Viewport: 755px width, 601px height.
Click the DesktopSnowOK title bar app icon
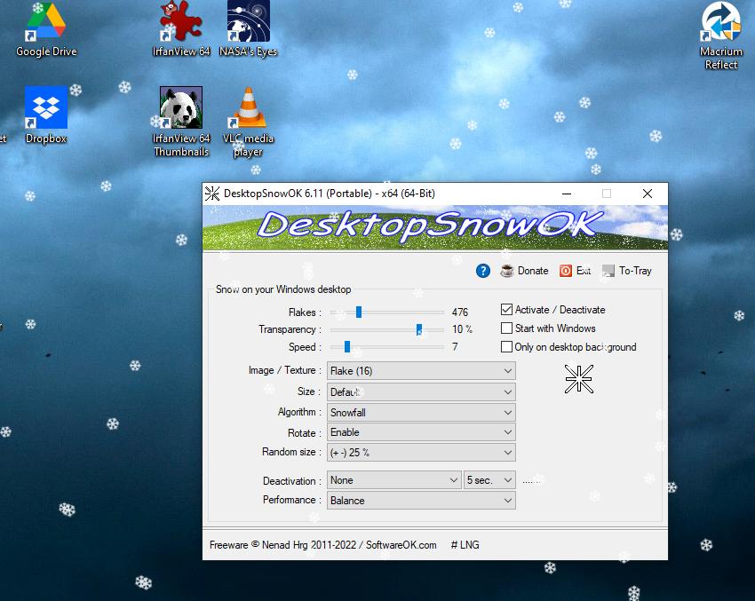212,194
